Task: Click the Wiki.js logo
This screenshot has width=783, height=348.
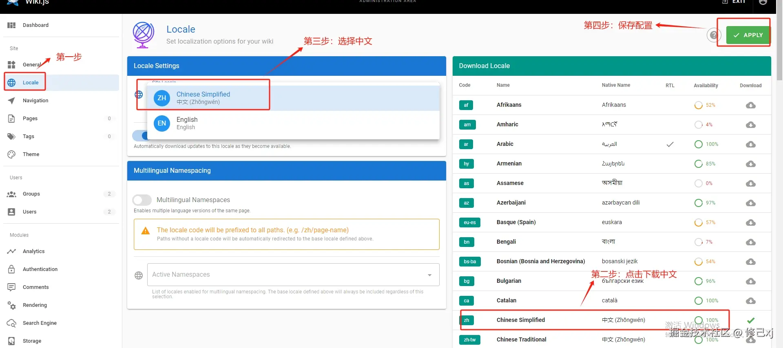Action: [x=13, y=2]
